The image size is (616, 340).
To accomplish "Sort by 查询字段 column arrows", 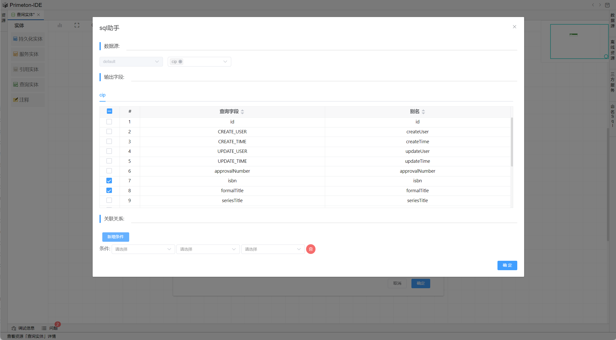I will pos(242,111).
